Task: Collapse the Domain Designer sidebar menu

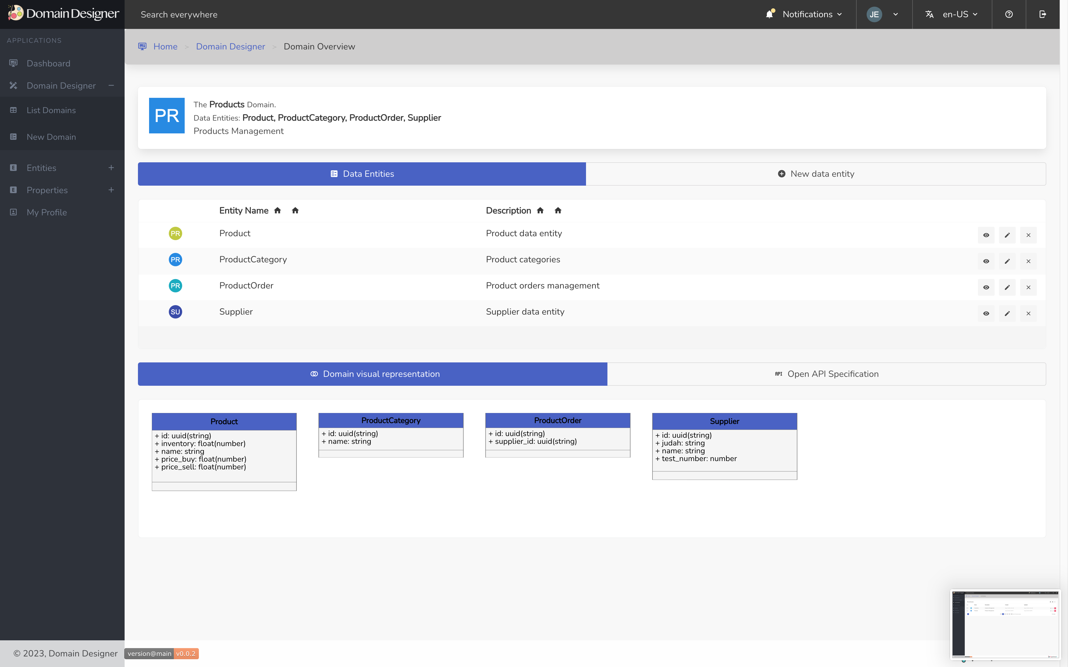Action: [111, 86]
